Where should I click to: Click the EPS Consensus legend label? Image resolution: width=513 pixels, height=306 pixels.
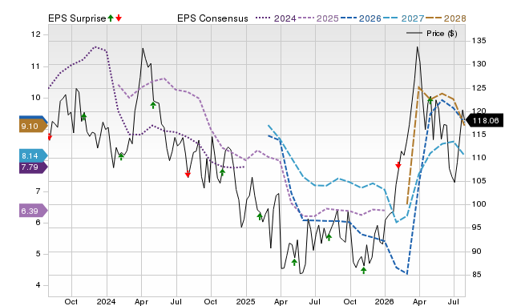click(x=212, y=18)
